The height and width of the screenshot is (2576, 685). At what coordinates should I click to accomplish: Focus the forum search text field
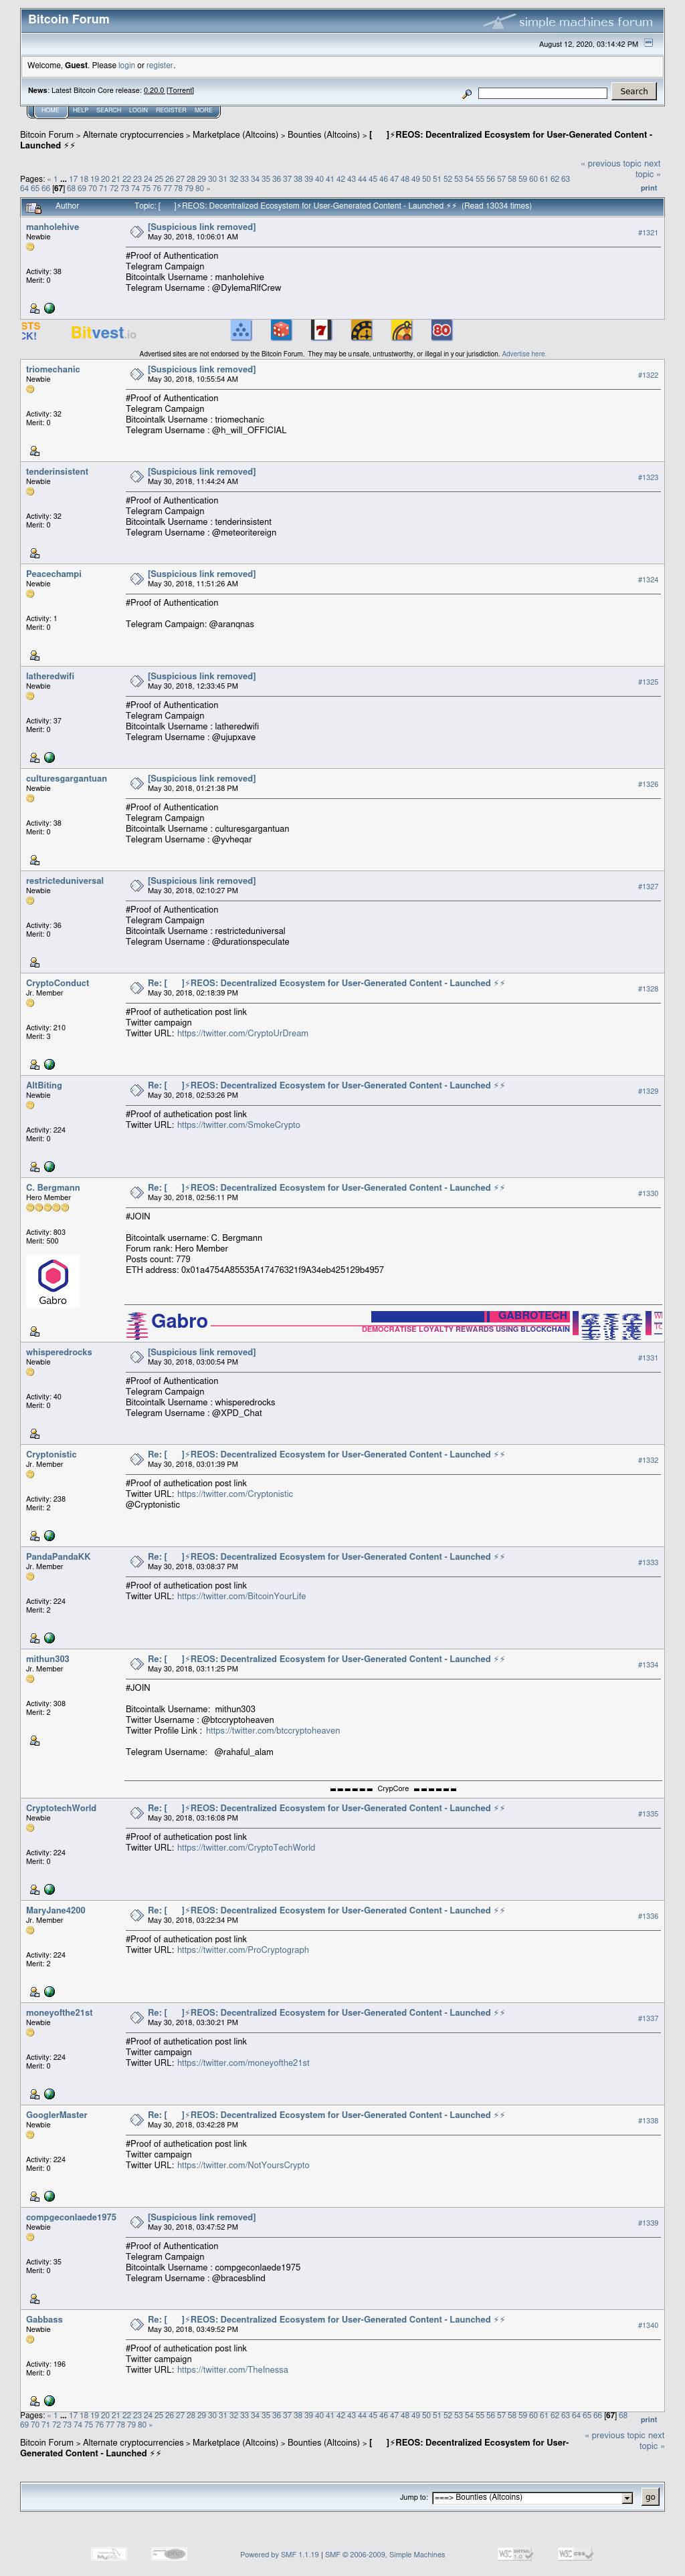[x=542, y=93]
